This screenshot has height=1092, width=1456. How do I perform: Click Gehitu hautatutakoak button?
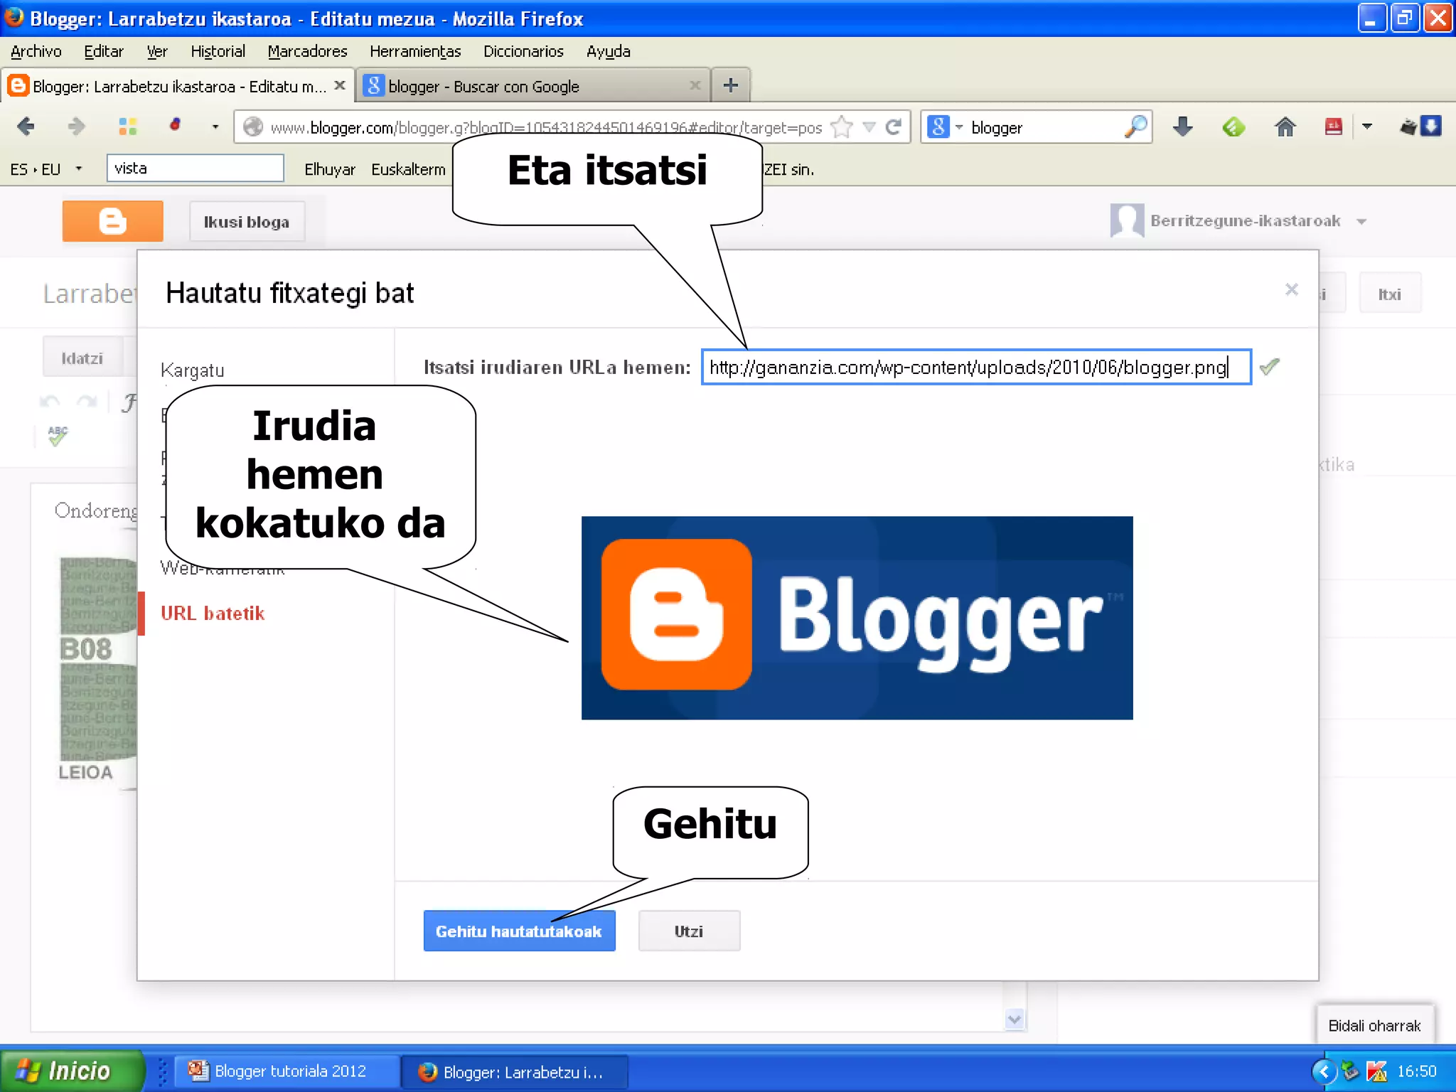(x=519, y=931)
